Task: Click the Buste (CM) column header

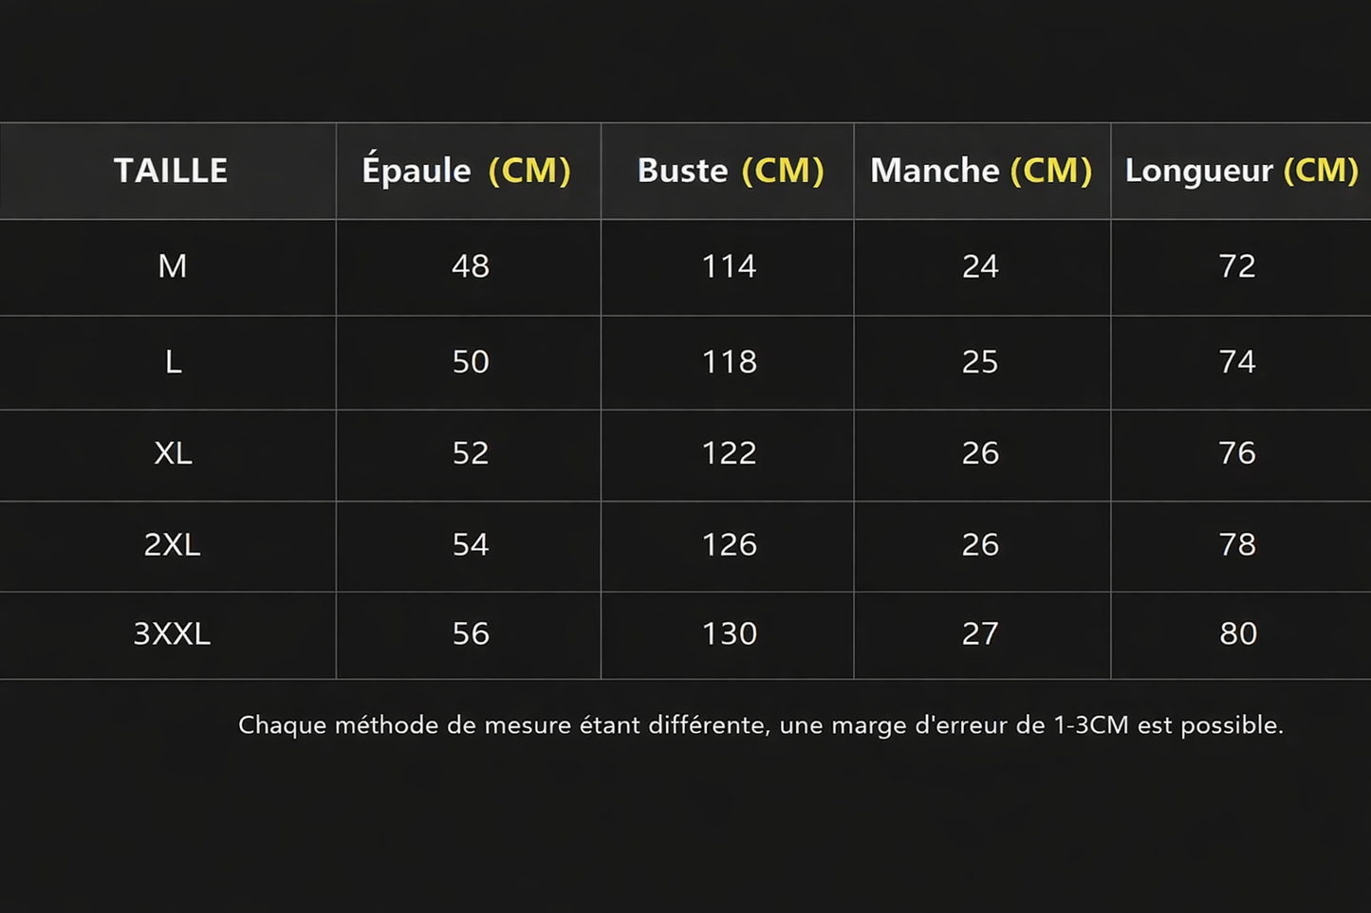Action: [730, 171]
